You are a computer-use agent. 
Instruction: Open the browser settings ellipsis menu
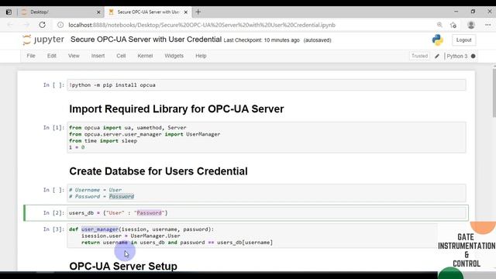coord(487,25)
